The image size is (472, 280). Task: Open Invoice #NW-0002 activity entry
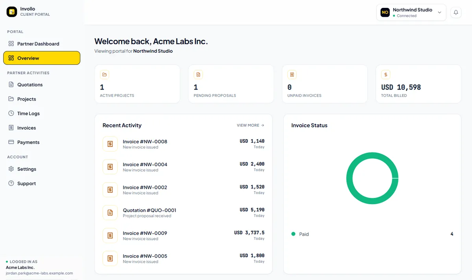tap(184, 190)
